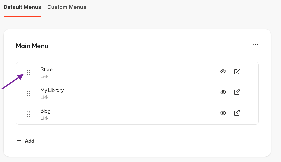Select the Default Menus tab
Image resolution: width=281 pixels, height=162 pixels.
pos(22,7)
